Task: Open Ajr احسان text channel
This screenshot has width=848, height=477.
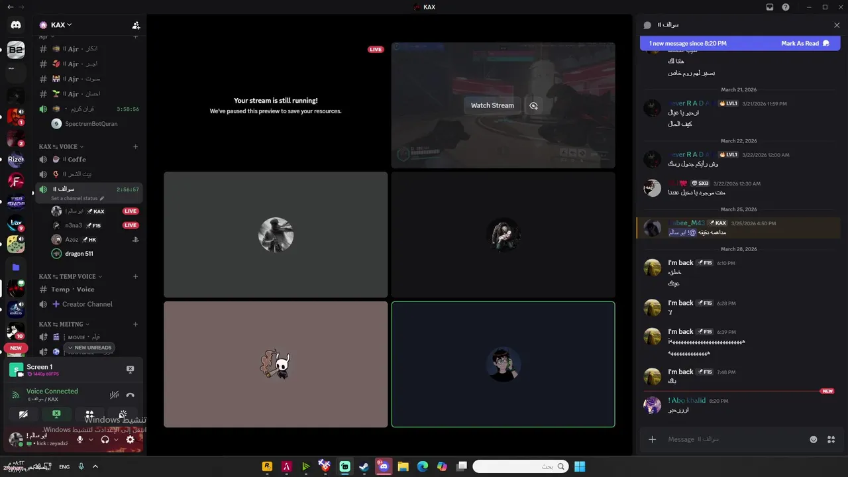Action: tap(89, 94)
